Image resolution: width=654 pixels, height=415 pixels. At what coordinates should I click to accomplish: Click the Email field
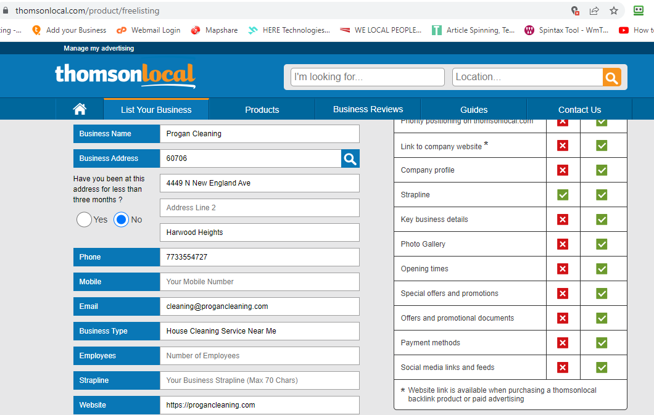pos(259,306)
